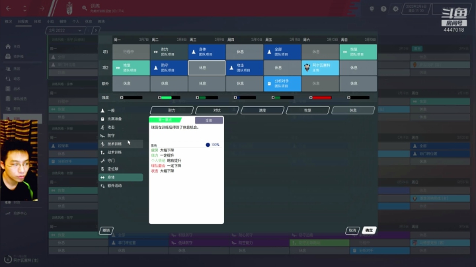Switch to the 概况 overview tab
Screen dimensions: 476x267
click(x=9, y=22)
